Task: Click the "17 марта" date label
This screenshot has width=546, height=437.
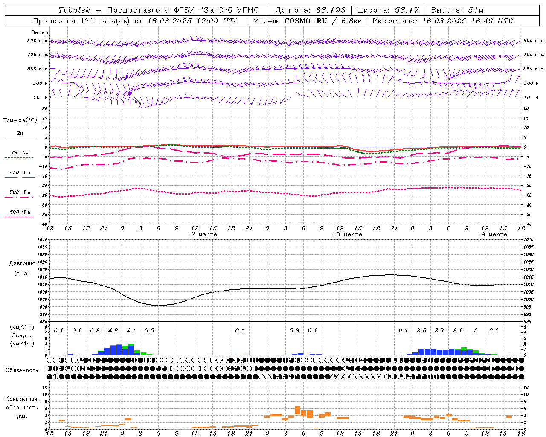Action: (202, 235)
